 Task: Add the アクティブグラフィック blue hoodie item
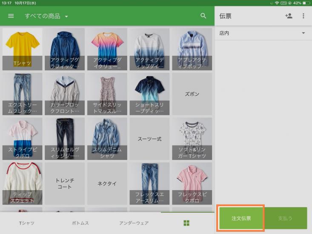[x=65, y=49]
